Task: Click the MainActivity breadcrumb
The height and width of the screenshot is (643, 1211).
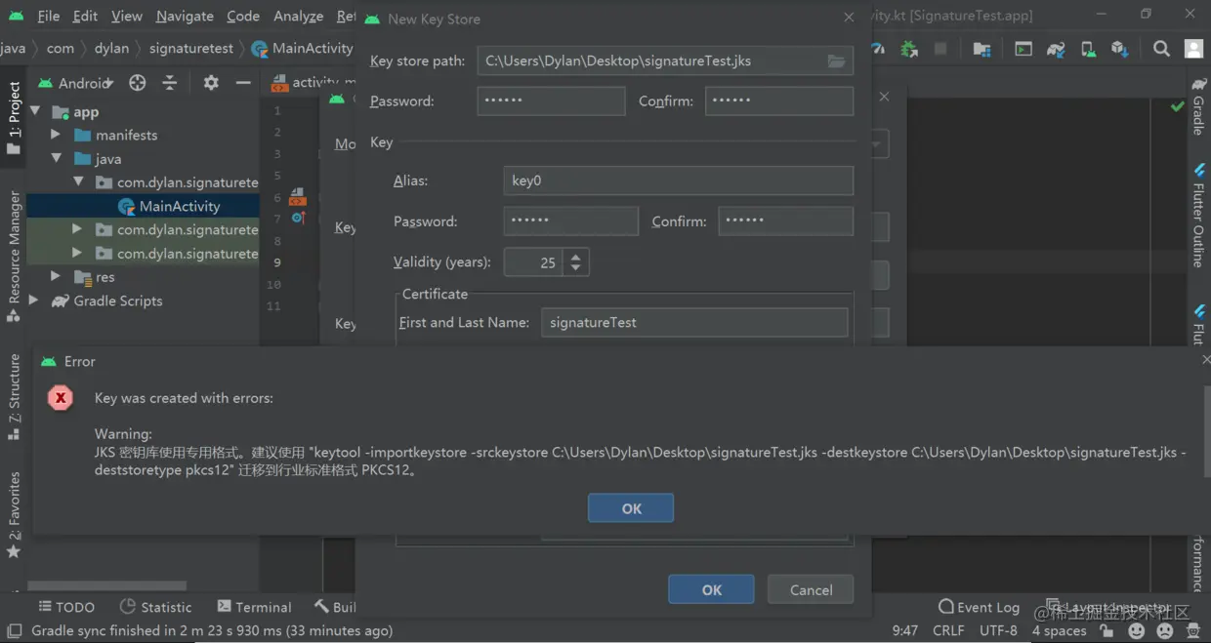Action: 302,48
